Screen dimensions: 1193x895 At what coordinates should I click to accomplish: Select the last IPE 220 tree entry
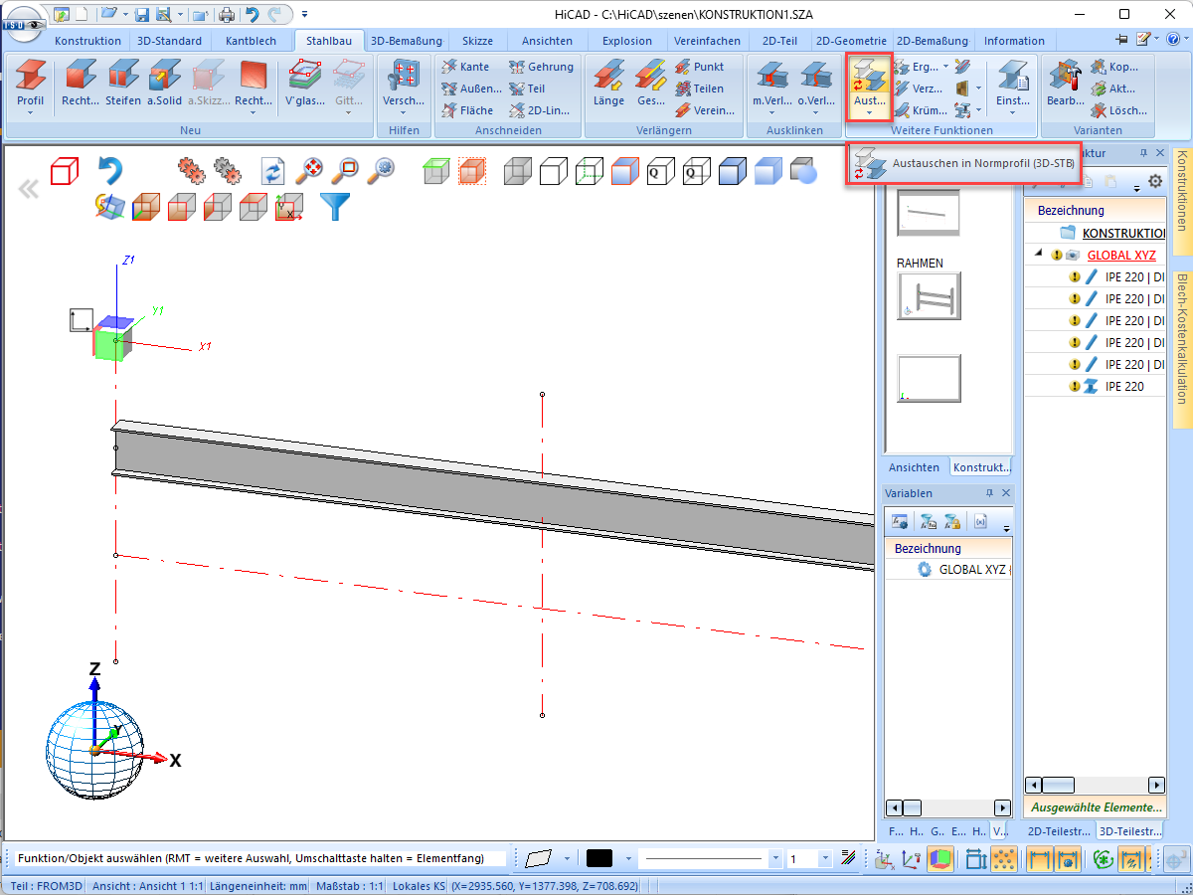[x=1123, y=386]
